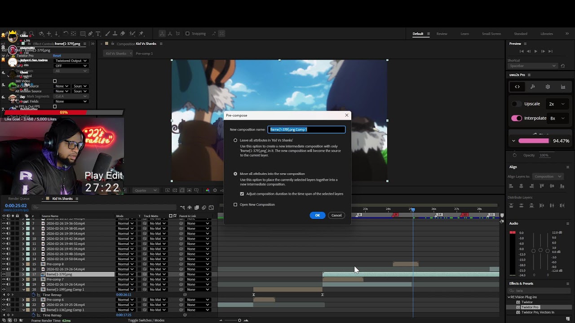Viewport: 575px width, 323px height.
Task: Click the composition mini-flowchart icon
Action: (x=182, y=207)
